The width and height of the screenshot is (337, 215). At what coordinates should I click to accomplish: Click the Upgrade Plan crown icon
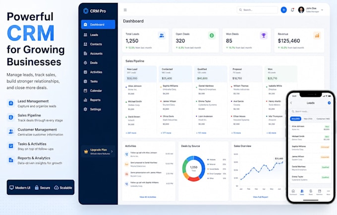click(x=86, y=152)
